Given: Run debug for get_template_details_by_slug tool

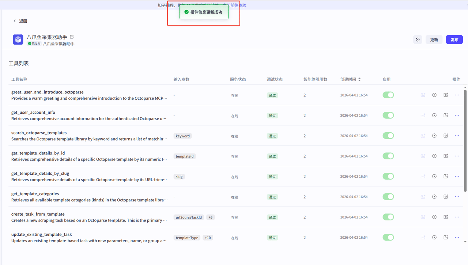Looking at the screenshot, I should (x=434, y=177).
